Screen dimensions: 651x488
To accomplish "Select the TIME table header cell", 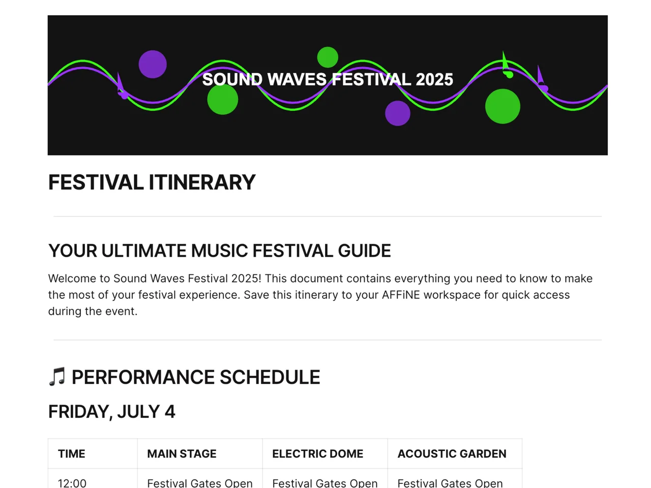I will (x=93, y=453).
